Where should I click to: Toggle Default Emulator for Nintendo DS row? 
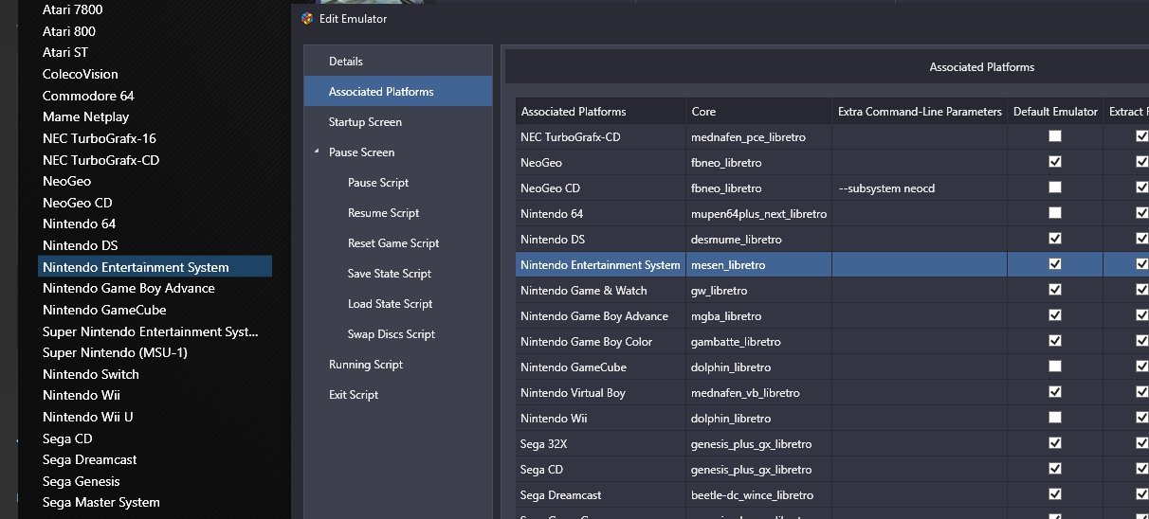click(x=1055, y=239)
